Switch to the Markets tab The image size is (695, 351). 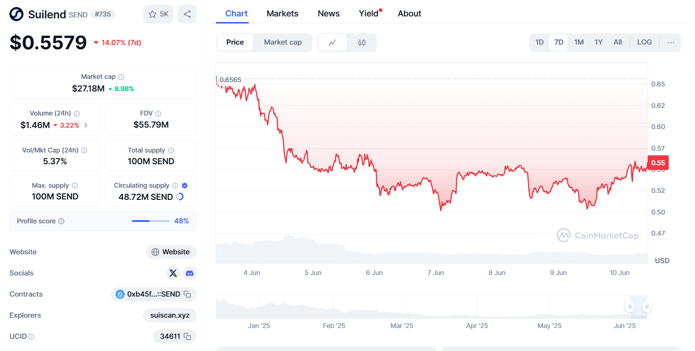(x=283, y=14)
